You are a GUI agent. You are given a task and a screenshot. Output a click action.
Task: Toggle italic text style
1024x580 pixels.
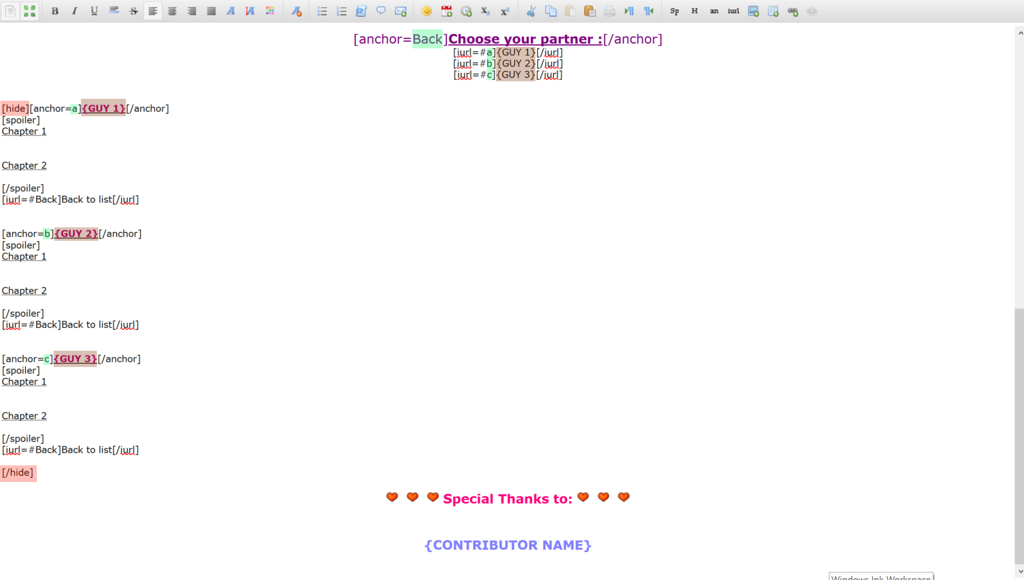point(75,11)
